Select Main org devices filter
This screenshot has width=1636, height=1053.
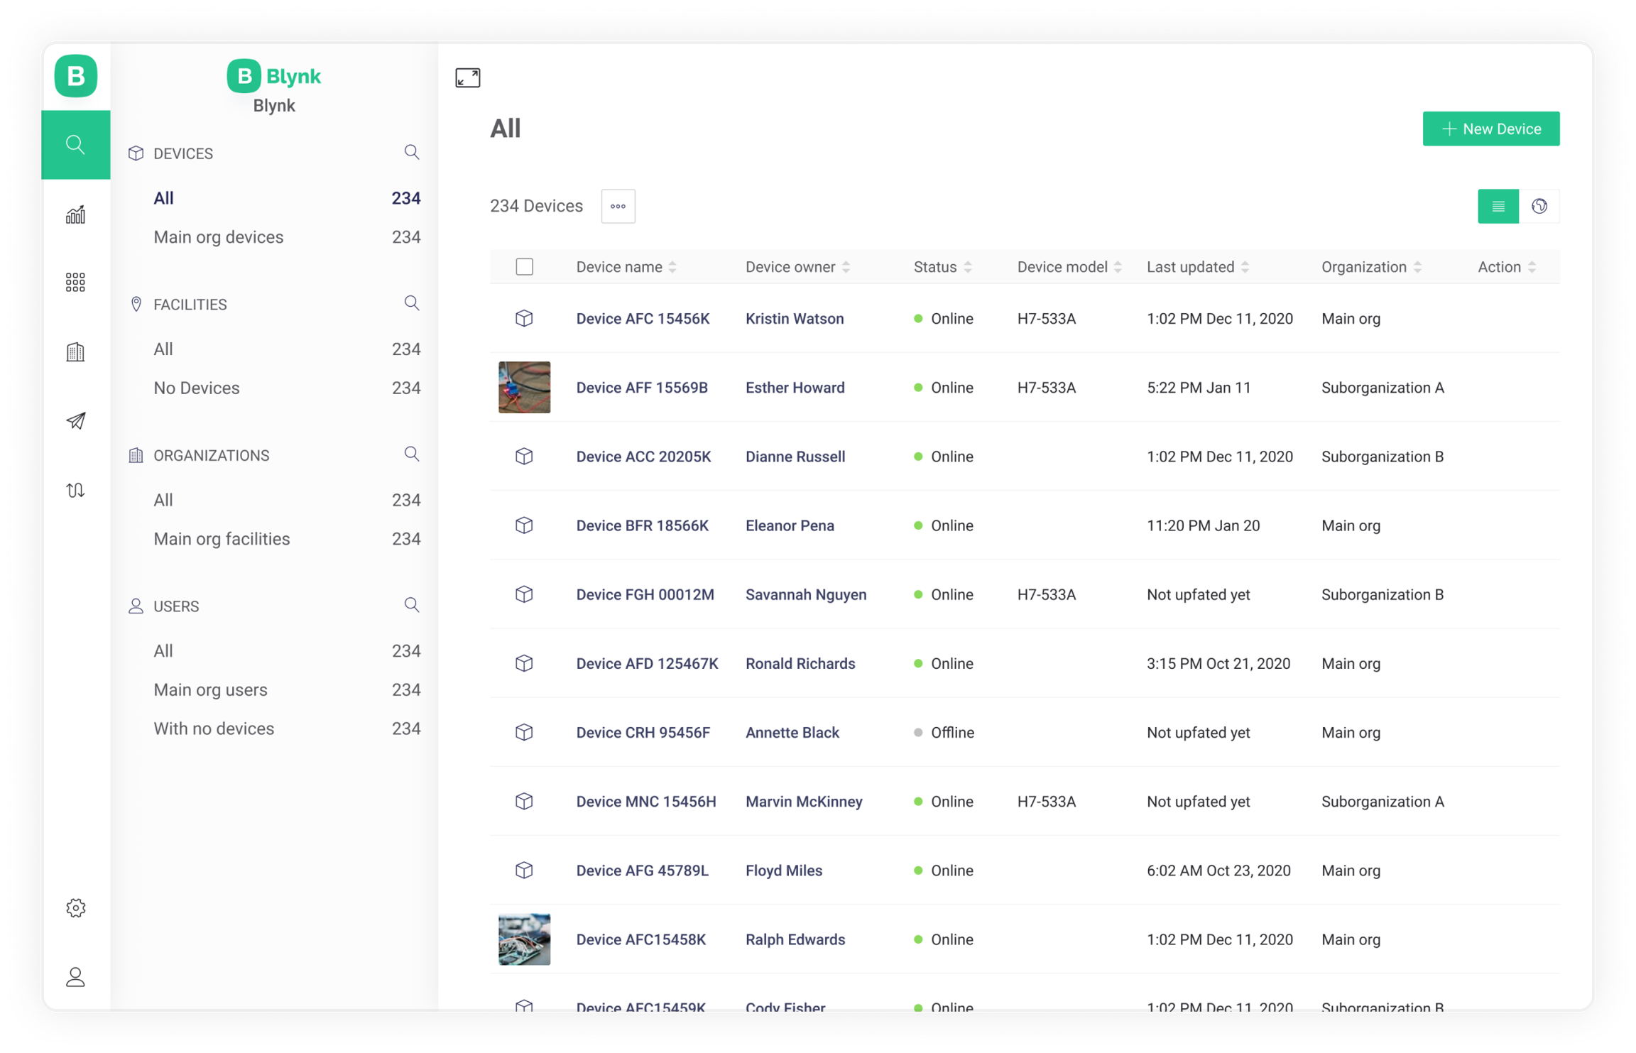[x=219, y=237]
